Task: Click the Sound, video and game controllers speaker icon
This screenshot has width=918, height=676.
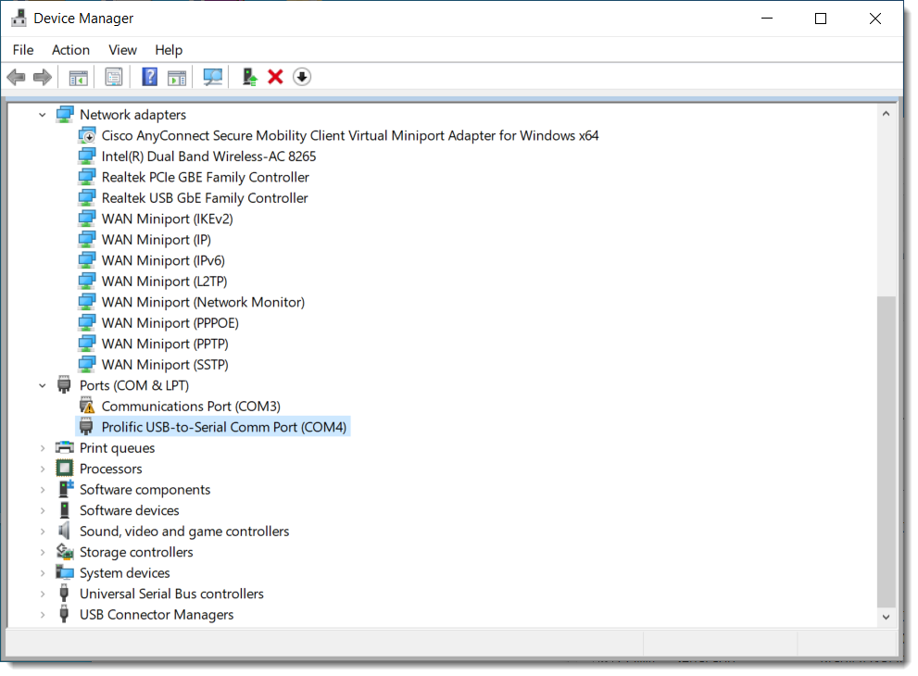Action: tap(64, 531)
